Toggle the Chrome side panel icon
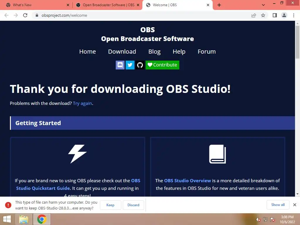The height and width of the screenshot is (225, 300). (275, 15)
